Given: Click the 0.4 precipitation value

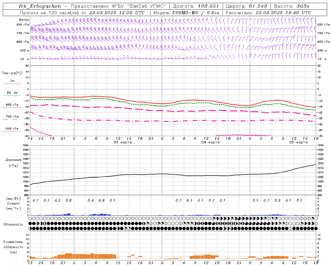Looking at the screenshot, I should click(x=91, y=200).
